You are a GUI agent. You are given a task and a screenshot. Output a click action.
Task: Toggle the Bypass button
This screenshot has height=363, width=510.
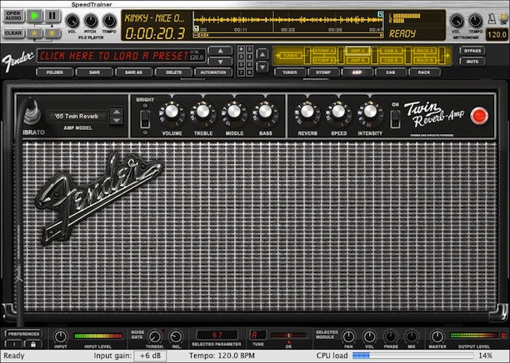click(472, 51)
